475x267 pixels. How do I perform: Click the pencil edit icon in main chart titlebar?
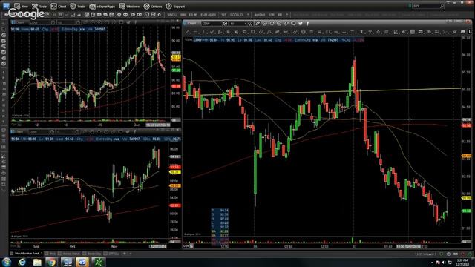tap(258, 23)
